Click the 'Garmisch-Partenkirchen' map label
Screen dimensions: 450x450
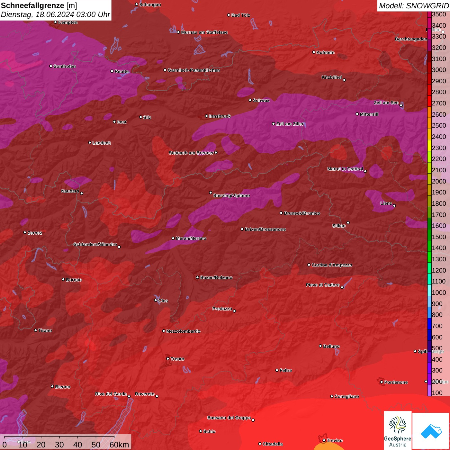pos(194,70)
